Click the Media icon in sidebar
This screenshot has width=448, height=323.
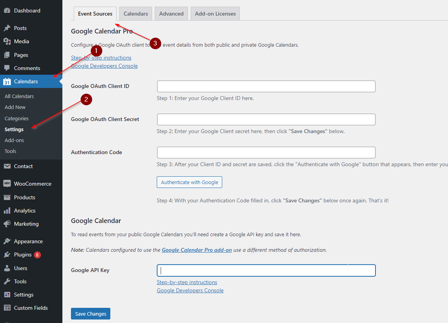[x=7, y=41]
